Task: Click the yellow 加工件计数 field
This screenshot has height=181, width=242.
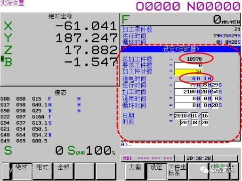Action: (188, 72)
